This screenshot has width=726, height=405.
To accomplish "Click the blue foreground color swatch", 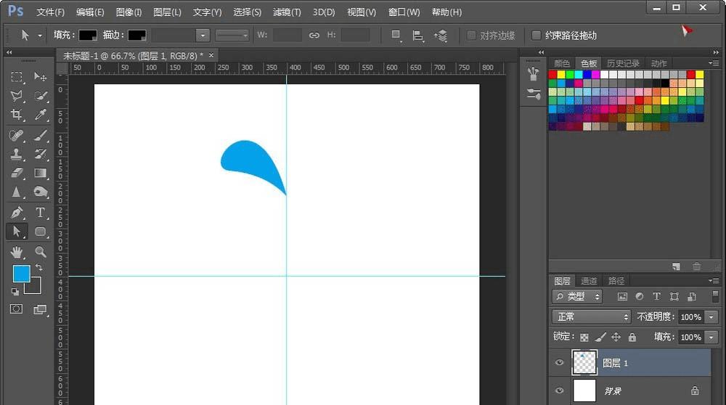I will click(21, 274).
